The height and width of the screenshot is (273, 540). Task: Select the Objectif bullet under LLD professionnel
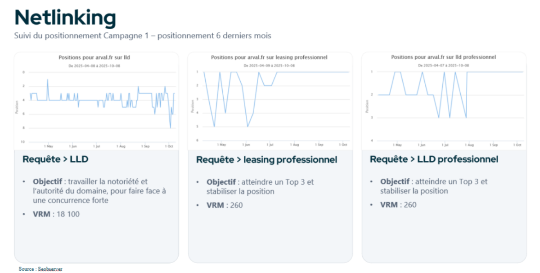point(434,186)
